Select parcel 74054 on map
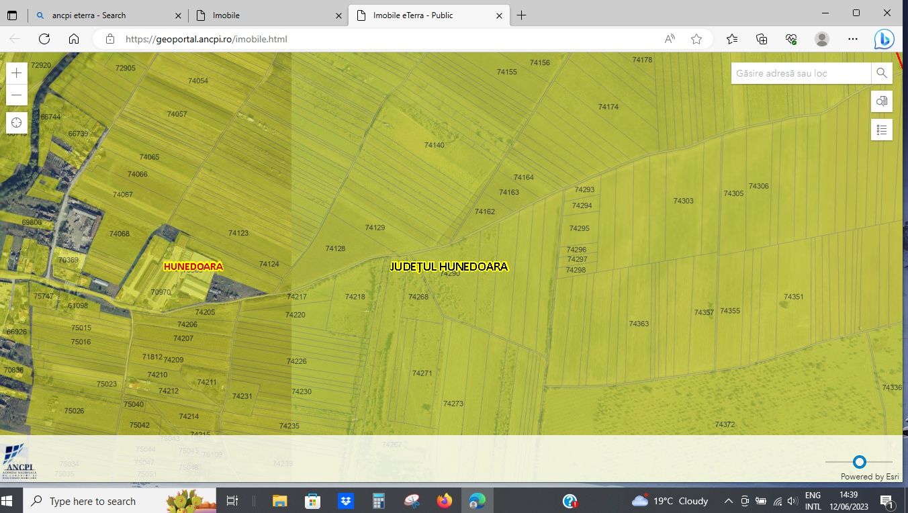The image size is (908, 513). coord(198,81)
